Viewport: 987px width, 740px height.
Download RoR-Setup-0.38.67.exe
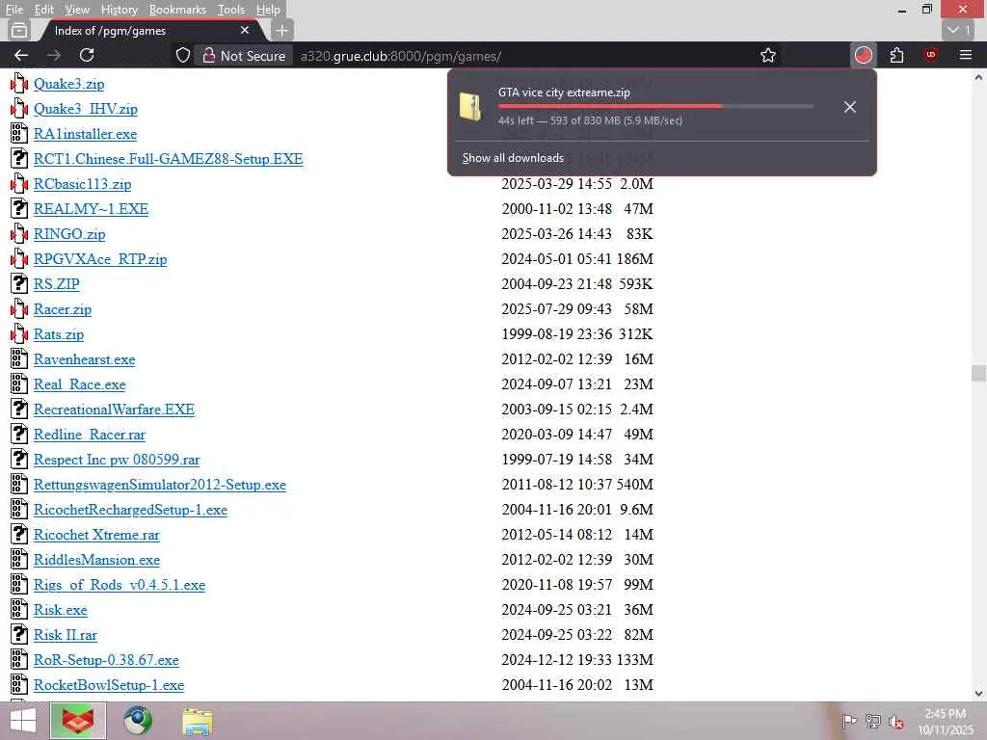pyautogui.click(x=106, y=660)
